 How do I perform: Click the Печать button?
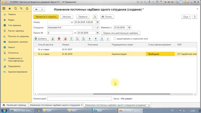(107, 17)
